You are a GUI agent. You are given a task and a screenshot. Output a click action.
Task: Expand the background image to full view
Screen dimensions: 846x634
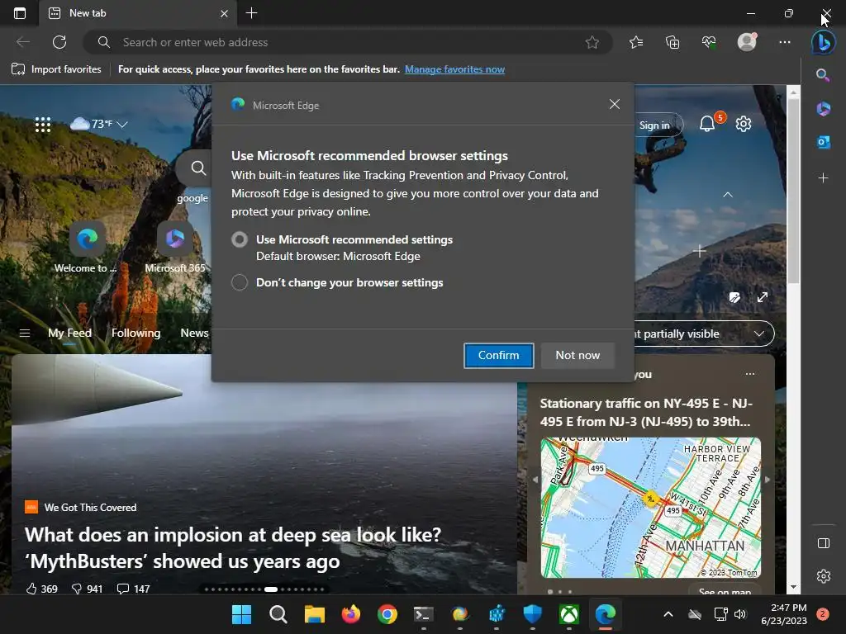pyautogui.click(x=763, y=297)
